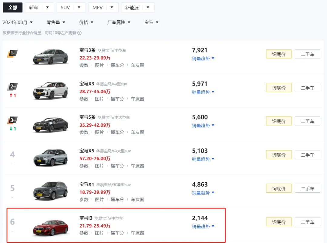This screenshot has height=243, width=327.
Task: Expand 销量趋势 for 宝马5系
Action: coord(203,125)
